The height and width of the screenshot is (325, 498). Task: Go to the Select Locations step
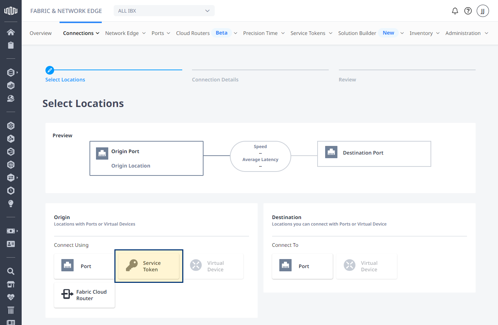point(65,80)
